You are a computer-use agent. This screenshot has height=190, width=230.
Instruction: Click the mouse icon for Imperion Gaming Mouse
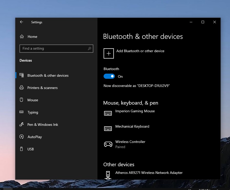(108, 113)
